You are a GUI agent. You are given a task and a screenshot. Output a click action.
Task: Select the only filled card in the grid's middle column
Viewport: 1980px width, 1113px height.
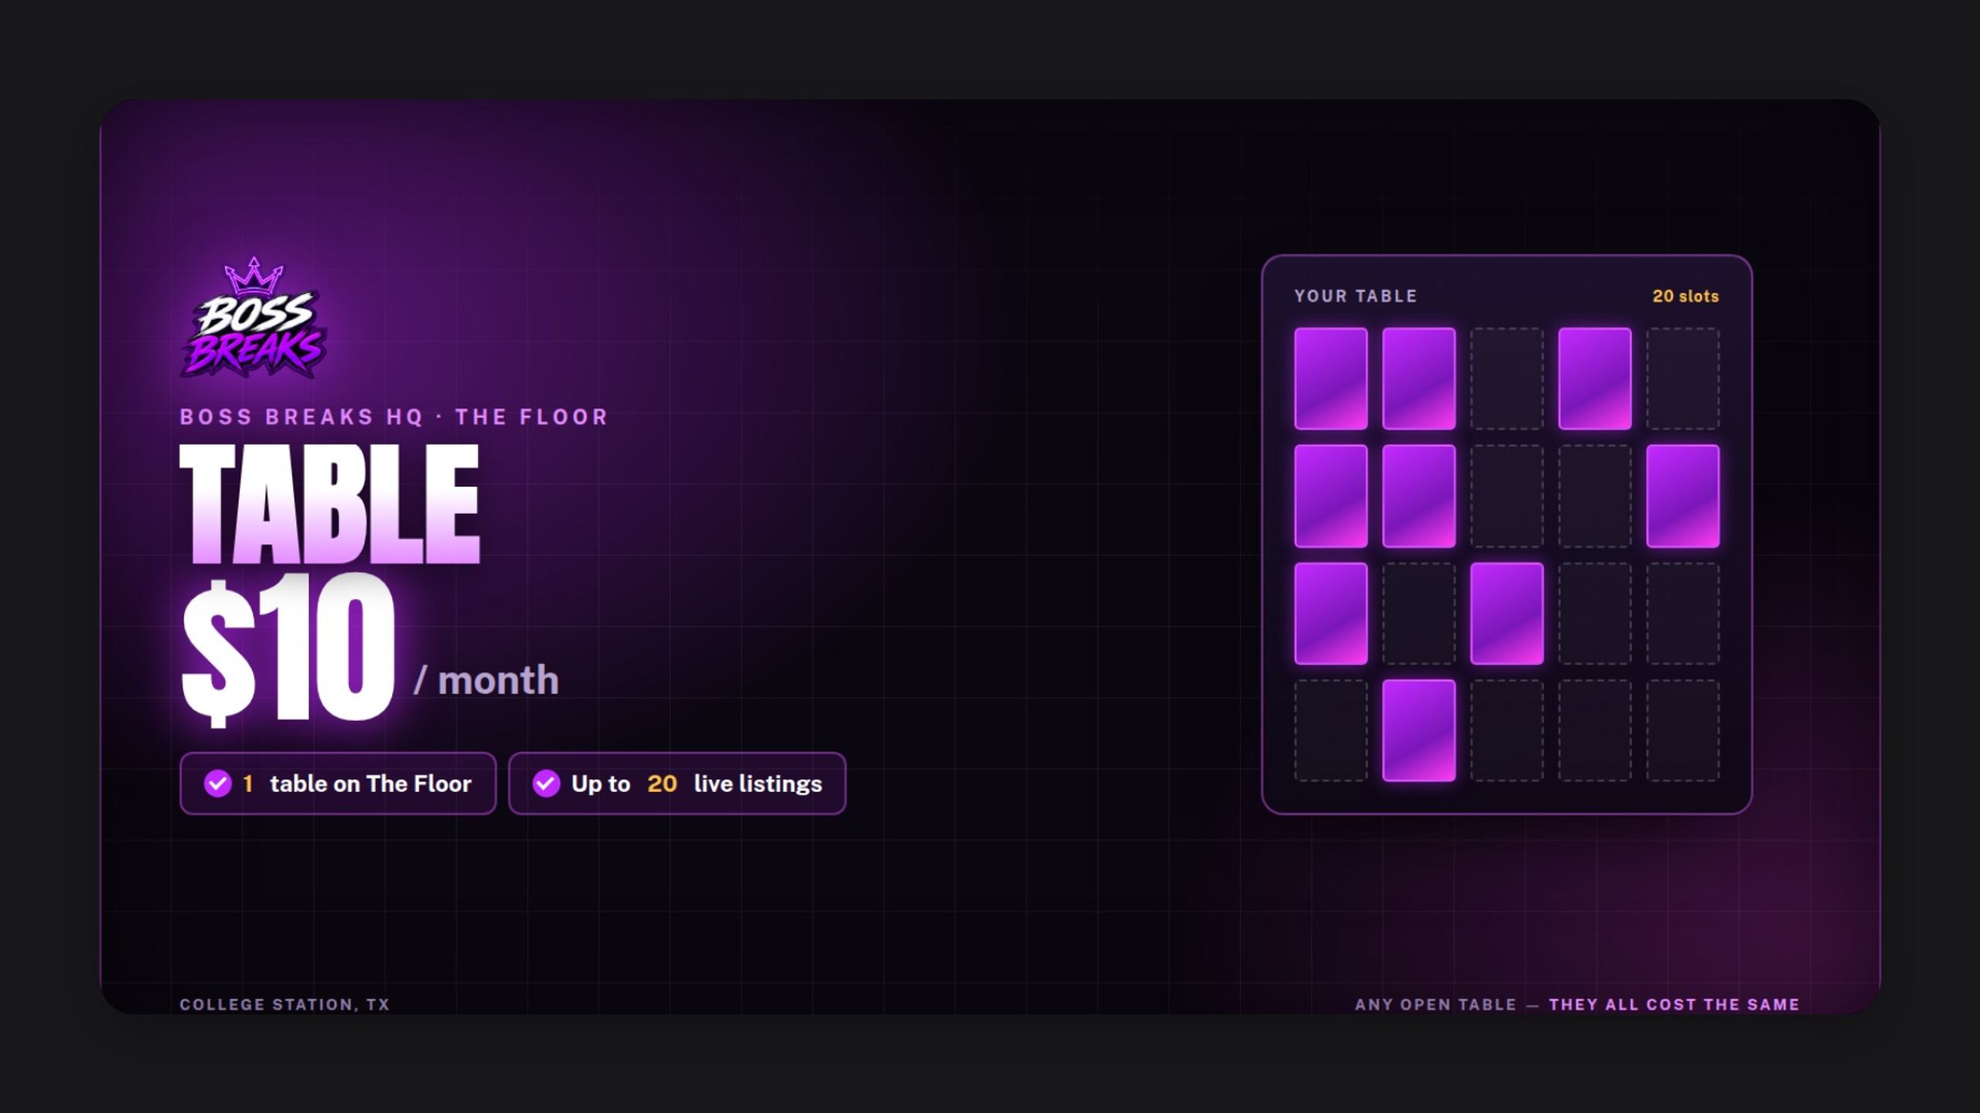coord(1507,613)
